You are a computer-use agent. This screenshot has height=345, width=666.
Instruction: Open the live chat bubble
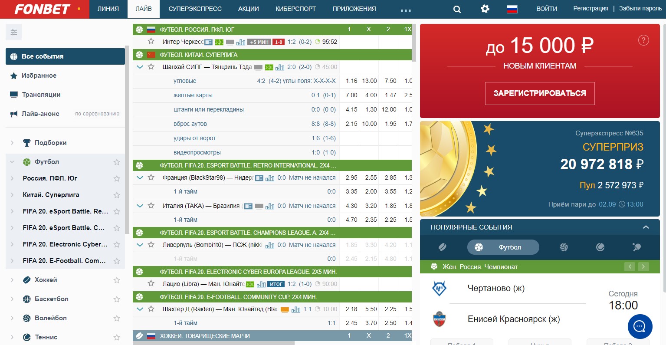coord(640,326)
